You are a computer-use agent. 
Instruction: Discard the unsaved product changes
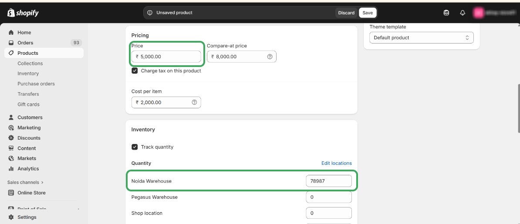(346, 13)
